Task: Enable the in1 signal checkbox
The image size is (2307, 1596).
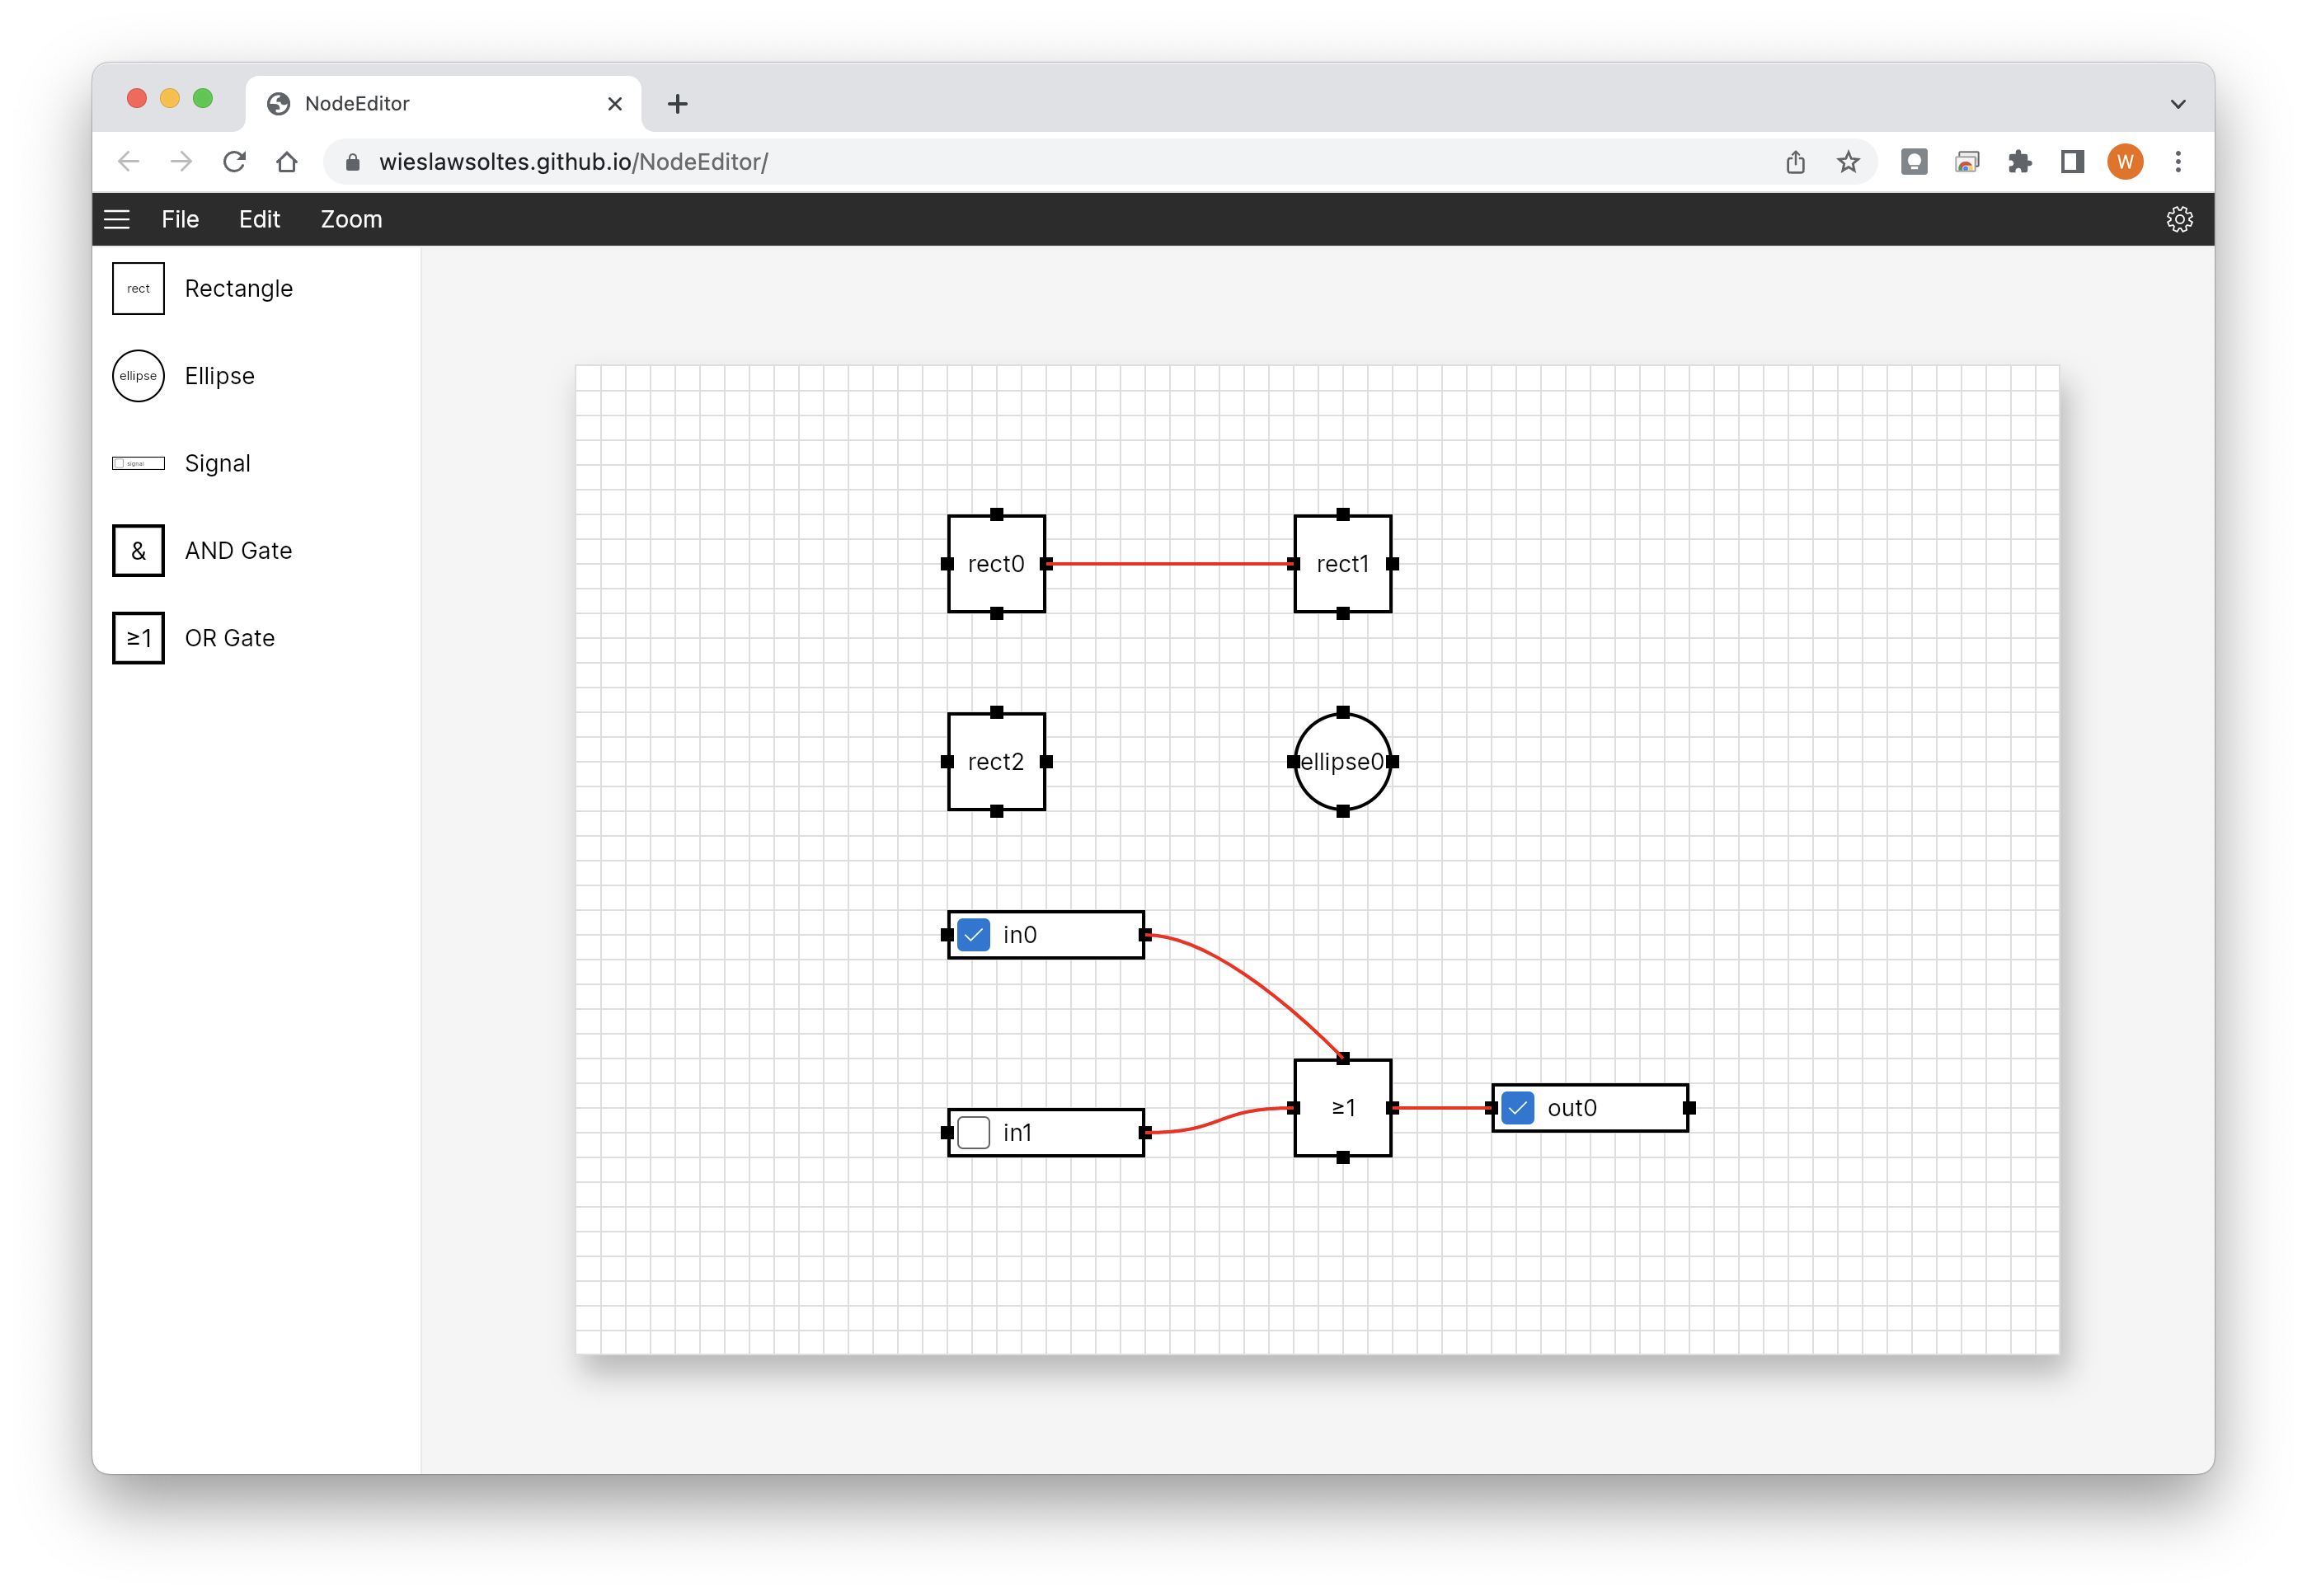Action: [973, 1133]
